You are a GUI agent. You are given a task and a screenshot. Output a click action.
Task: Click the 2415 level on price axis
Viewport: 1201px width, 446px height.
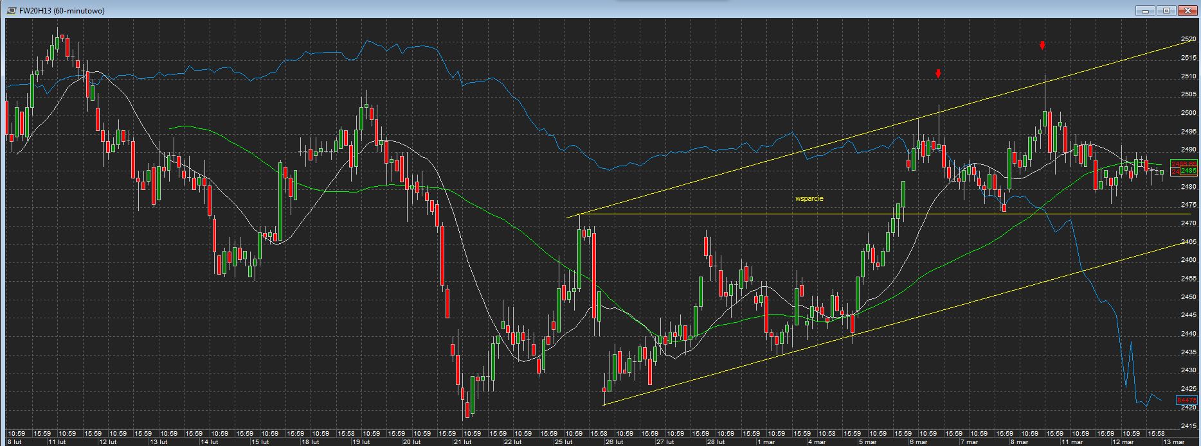pyautogui.click(x=1188, y=425)
